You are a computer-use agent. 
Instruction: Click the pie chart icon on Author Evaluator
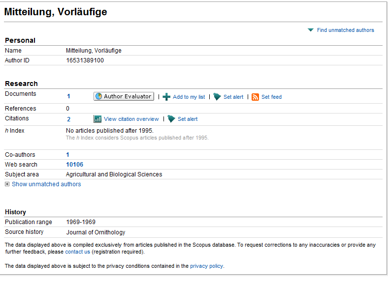(98, 96)
